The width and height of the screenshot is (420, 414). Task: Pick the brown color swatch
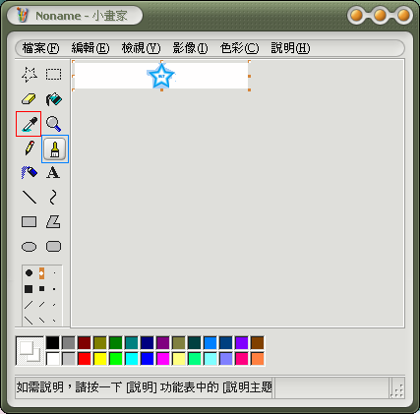pyautogui.click(x=258, y=343)
